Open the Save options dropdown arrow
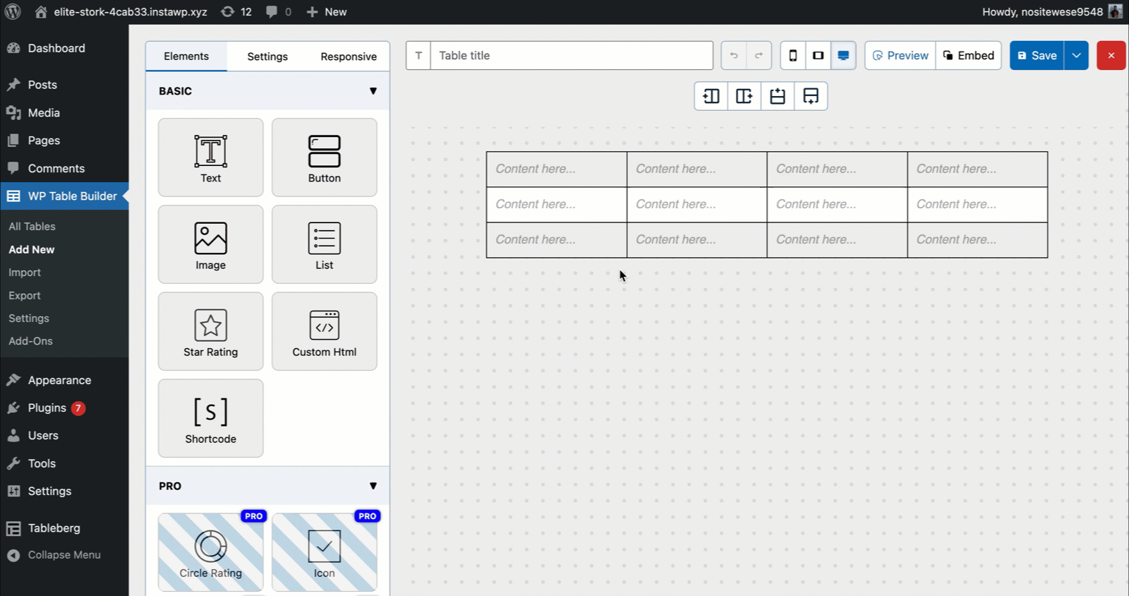The height and width of the screenshot is (596, 1129). (1076, 56)
